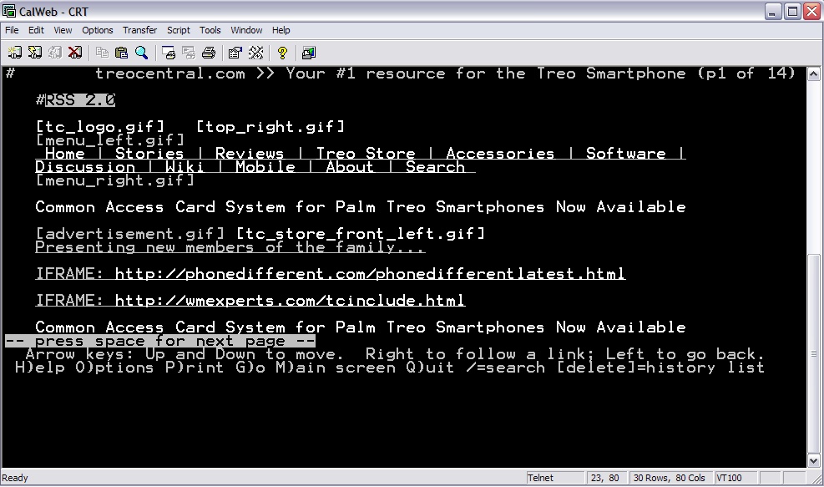Screen dimensions: 824x487
Task: Click the Find magnifying glass icon
Action: click(x=142, y=53)
